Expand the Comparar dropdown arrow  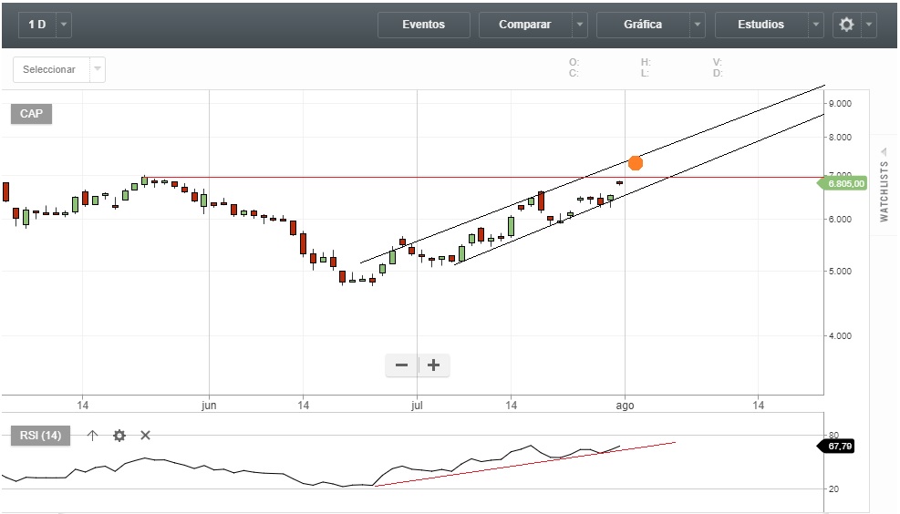(x=580, y=25)
